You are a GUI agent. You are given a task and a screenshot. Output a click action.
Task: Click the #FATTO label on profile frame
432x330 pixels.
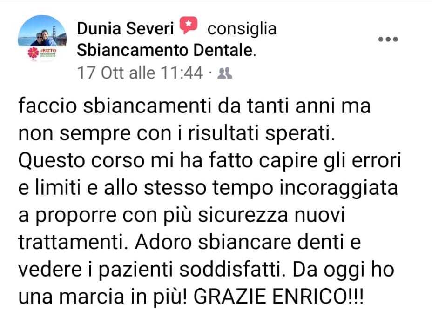pos(48,51)
